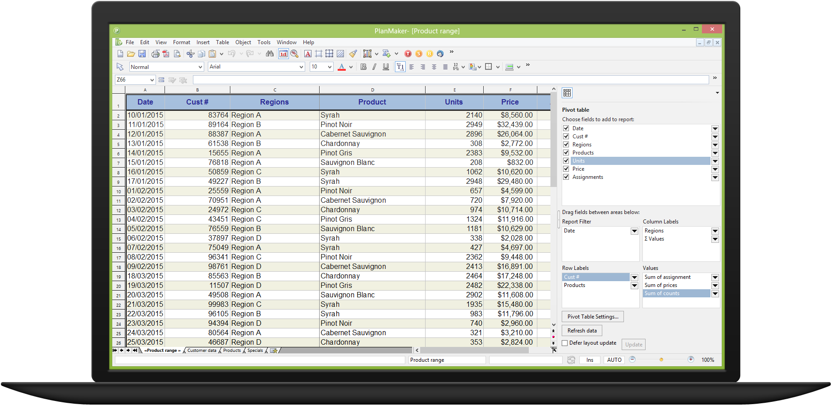Click the AUTO status bar indicator
This screenshot has height=419, width=834.
(614, 360)
